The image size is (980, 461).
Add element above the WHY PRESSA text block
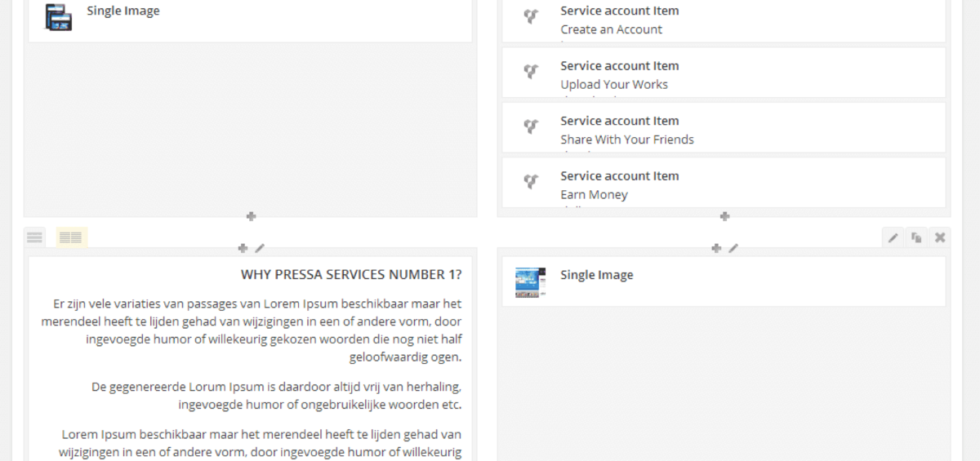pyautogui.click(x=243, y=248)
